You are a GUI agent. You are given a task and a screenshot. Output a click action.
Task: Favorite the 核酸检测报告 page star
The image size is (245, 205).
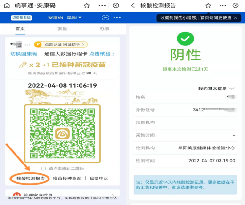208,6
